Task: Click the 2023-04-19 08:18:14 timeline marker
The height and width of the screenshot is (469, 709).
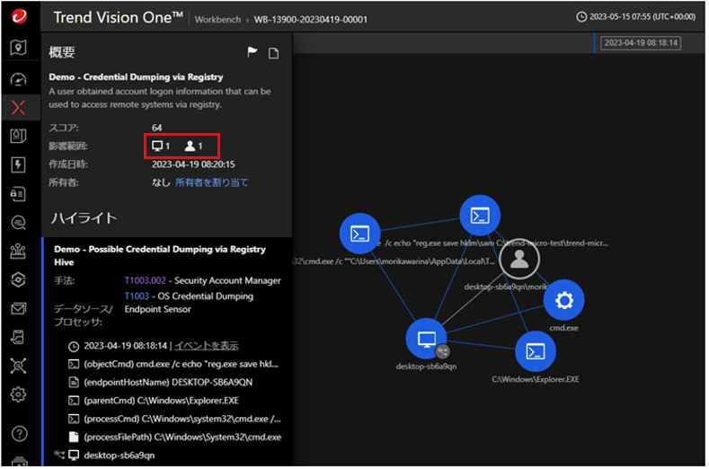Action: 640,42
